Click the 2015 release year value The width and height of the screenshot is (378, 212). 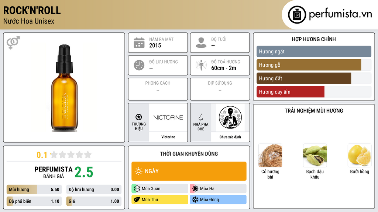click(x=155, y=45)
